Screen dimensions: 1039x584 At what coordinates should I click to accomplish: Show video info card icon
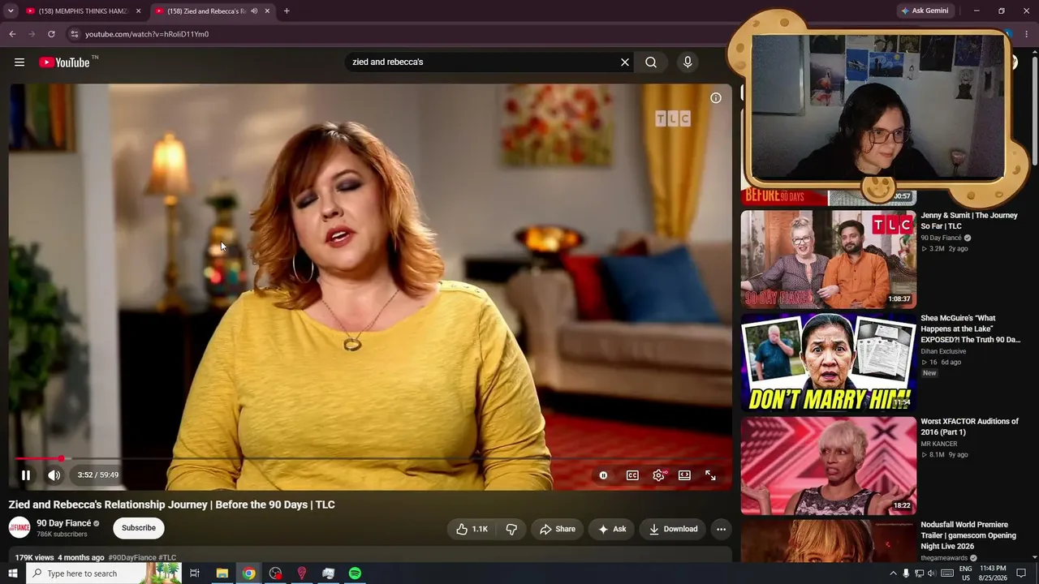716,98
